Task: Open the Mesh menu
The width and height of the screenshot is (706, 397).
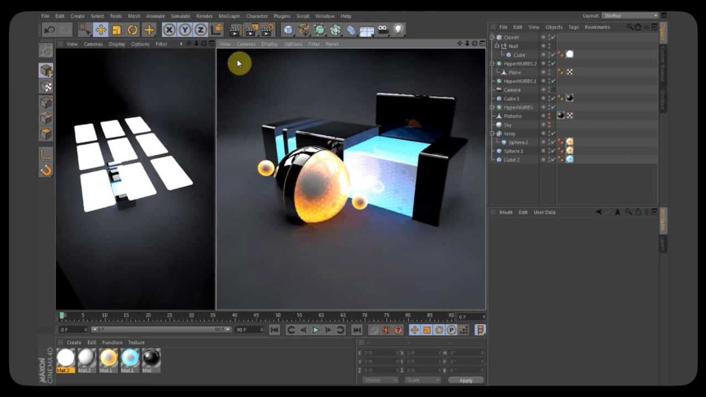Action: (134, 16)
